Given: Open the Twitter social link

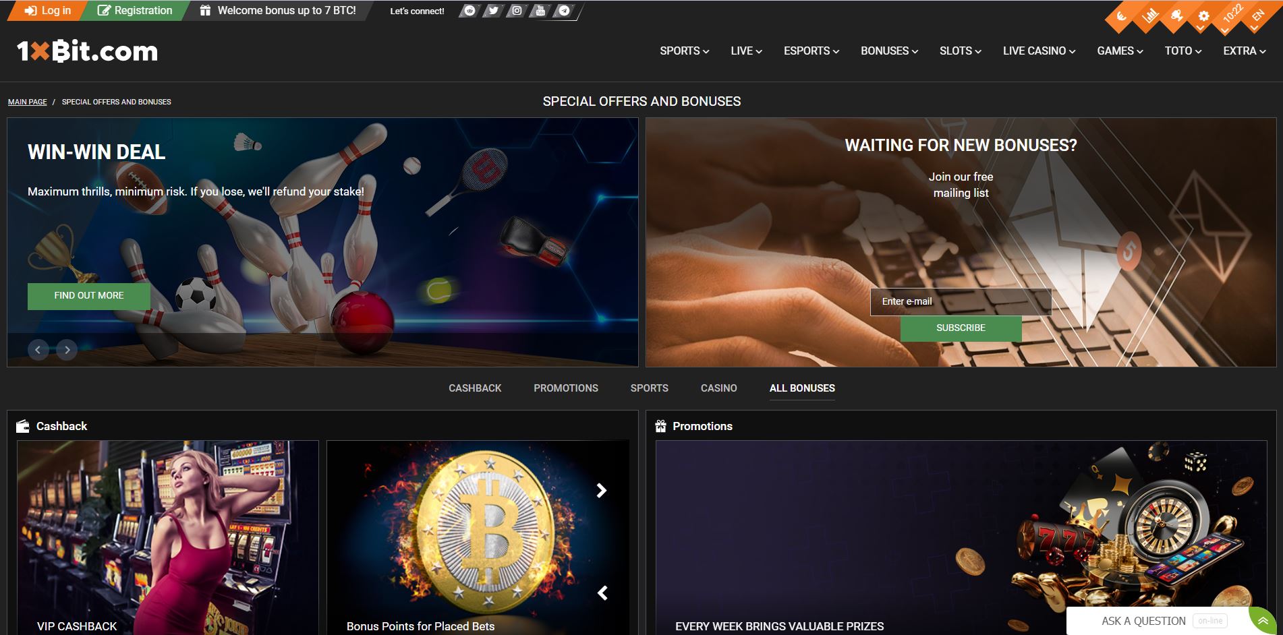Looking at the screenshot, I should pos(493,11).
